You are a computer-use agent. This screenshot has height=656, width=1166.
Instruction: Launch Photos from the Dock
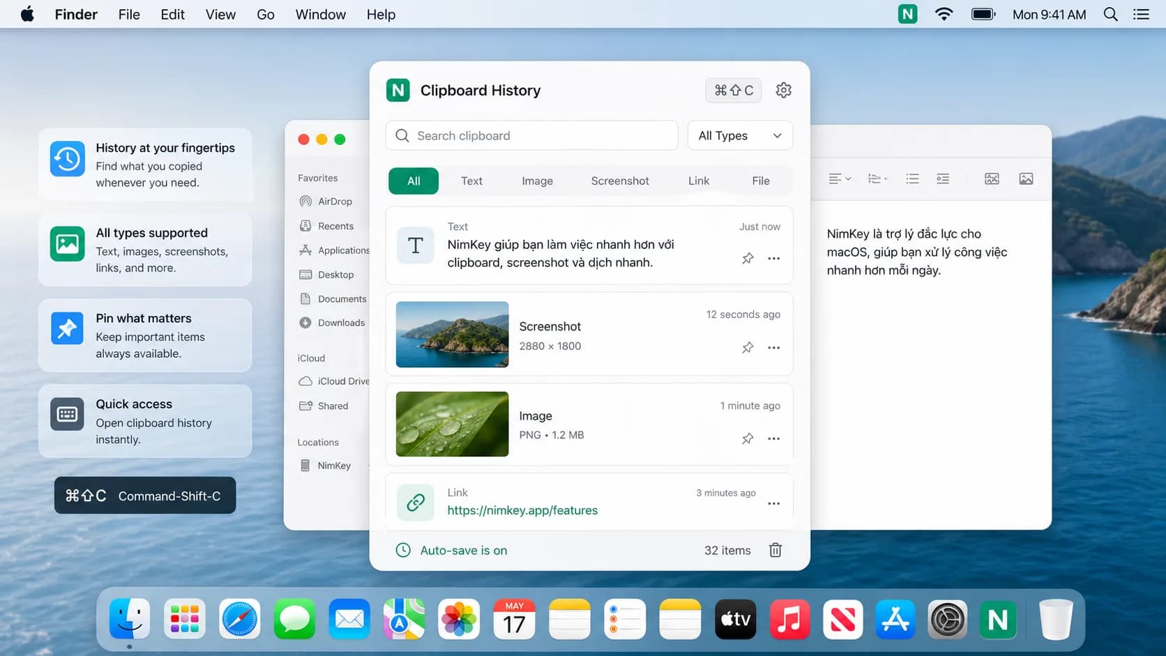[x=459, y=619]
